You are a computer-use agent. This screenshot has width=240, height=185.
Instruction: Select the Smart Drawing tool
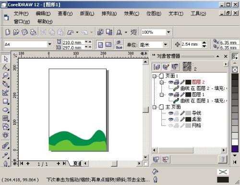click(x=6, y=93)
